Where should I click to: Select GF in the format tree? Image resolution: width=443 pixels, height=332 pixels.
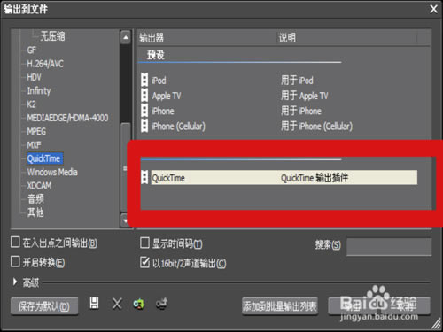(32, 50)
